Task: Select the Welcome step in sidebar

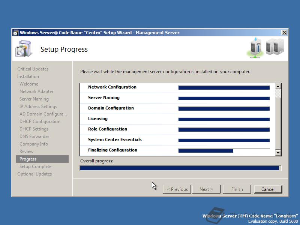Action: (29, 84)
